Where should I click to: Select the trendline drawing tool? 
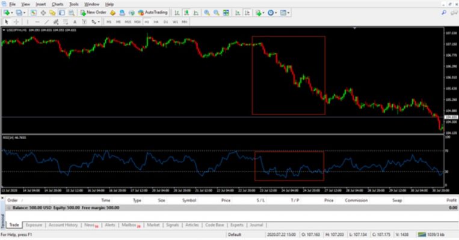(x=46, y=22)
